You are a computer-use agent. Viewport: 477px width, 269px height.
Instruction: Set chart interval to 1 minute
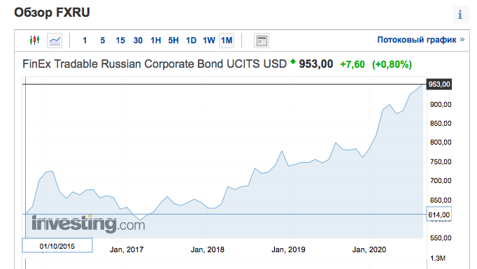tap(85, 41)
